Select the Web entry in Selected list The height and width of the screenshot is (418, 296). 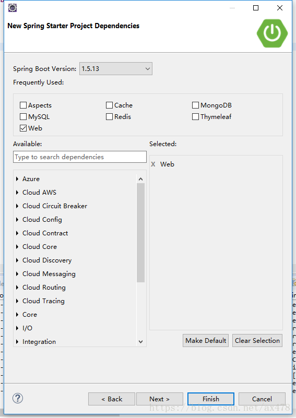point(167,164)
